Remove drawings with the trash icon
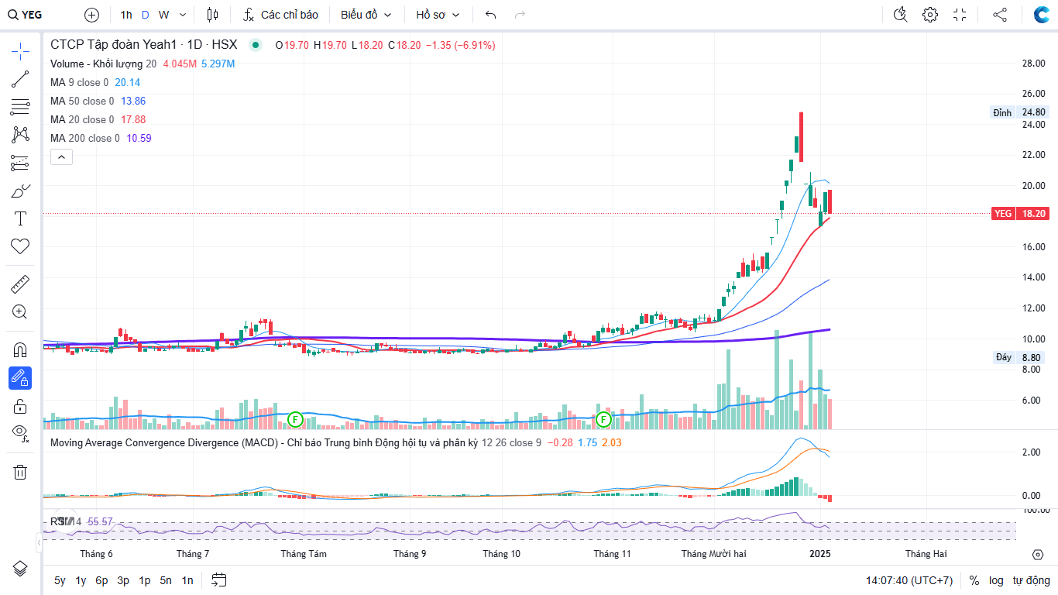 [20, 472]
